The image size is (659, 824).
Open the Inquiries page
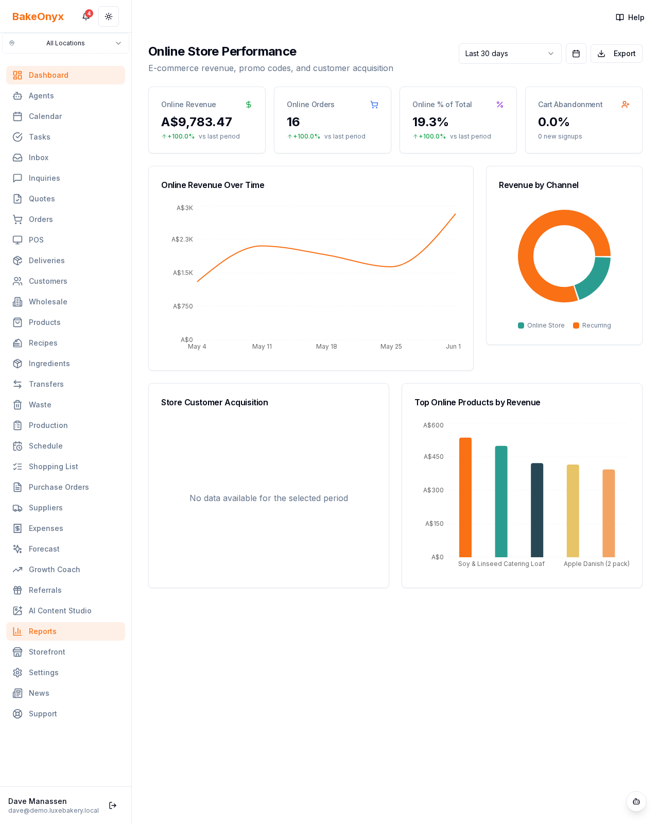click(x=65, y=178)
